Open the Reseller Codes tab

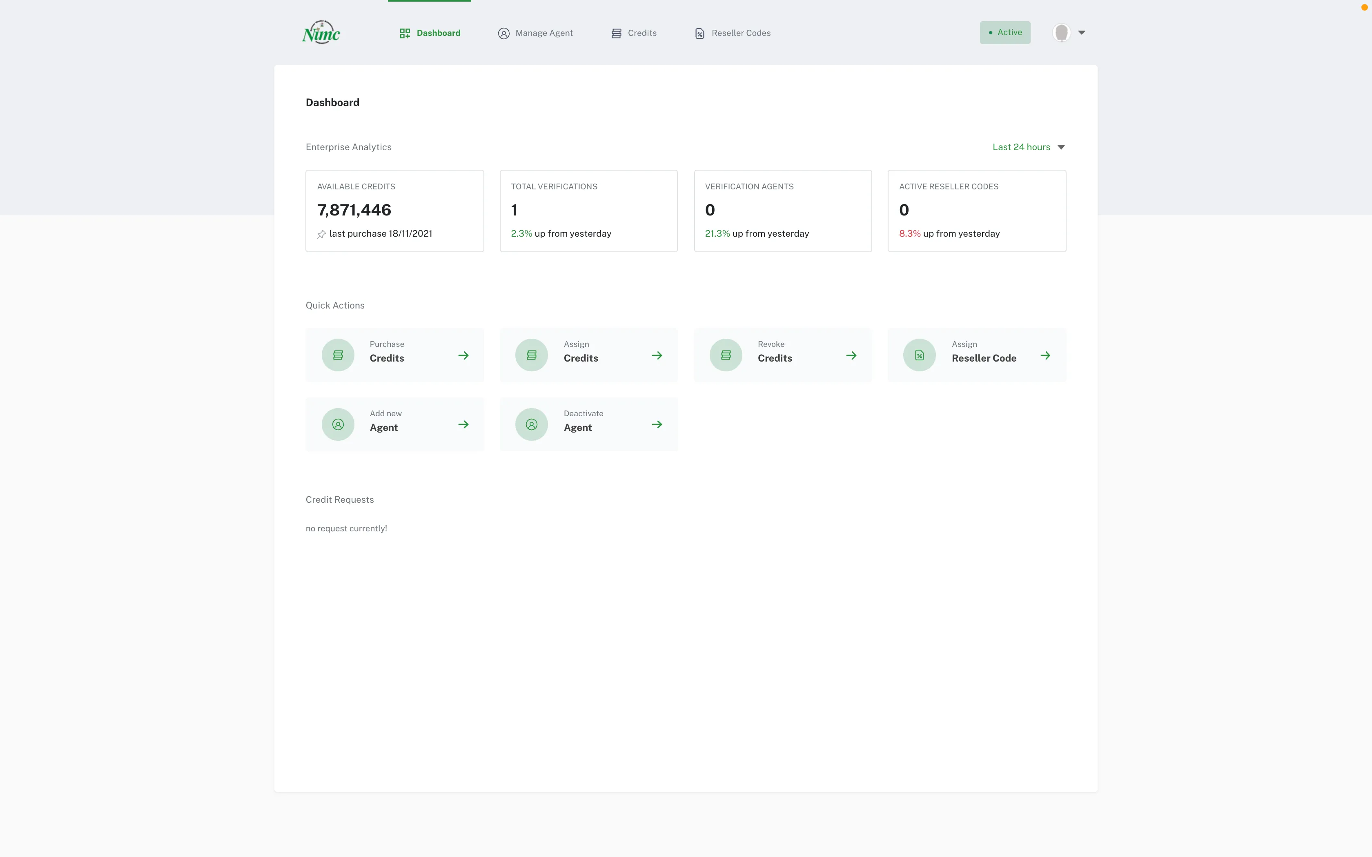[x=733, y=33]
